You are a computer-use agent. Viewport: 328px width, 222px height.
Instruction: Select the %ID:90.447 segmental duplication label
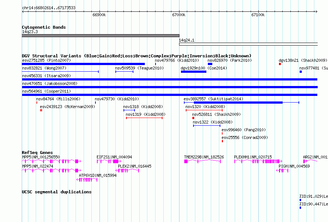314,204
